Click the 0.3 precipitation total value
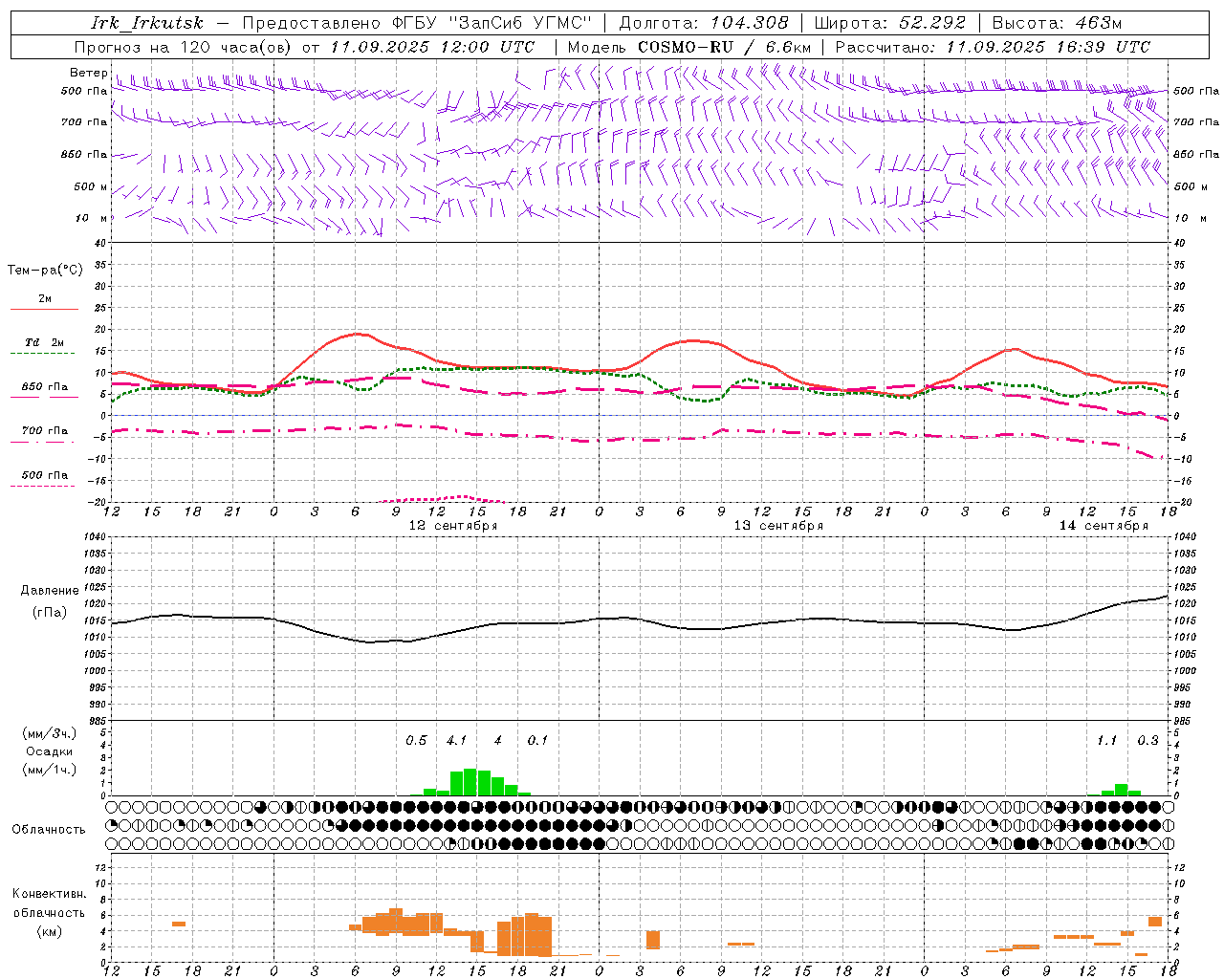Screen dimensions: 1224x979 [1147, 741]
